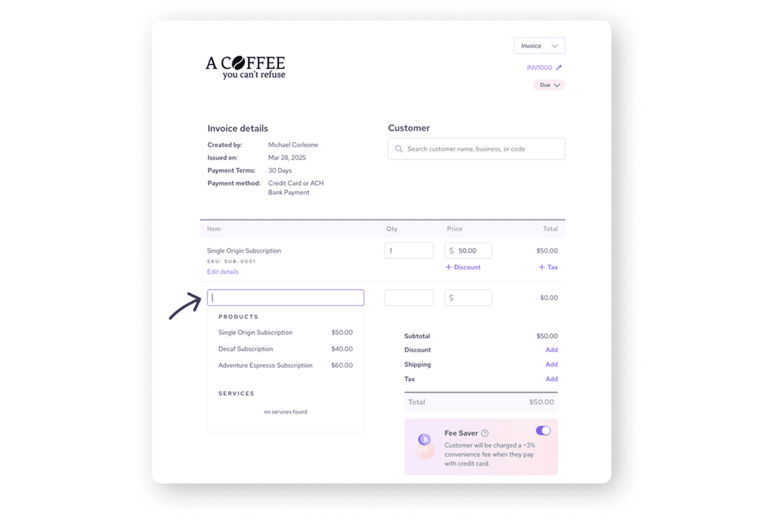Viewport: 777px width, 518px height.
Task: Click the SERVICES heading in the suggestion list
Action: (x=236, y=394)
